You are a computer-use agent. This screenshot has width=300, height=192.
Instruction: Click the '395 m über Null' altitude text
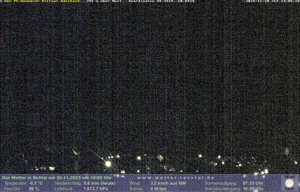(x=104, y=1)
